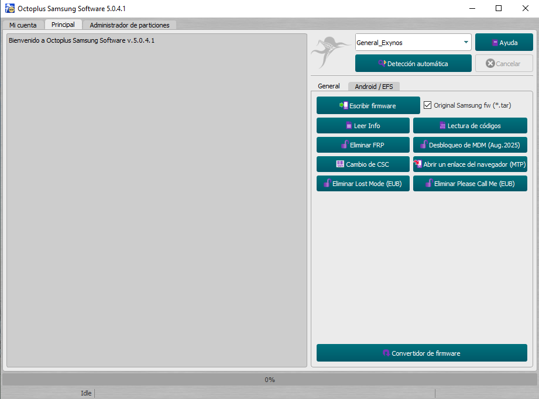Click the Lectura de códigos icon

(x=443, y=126)
